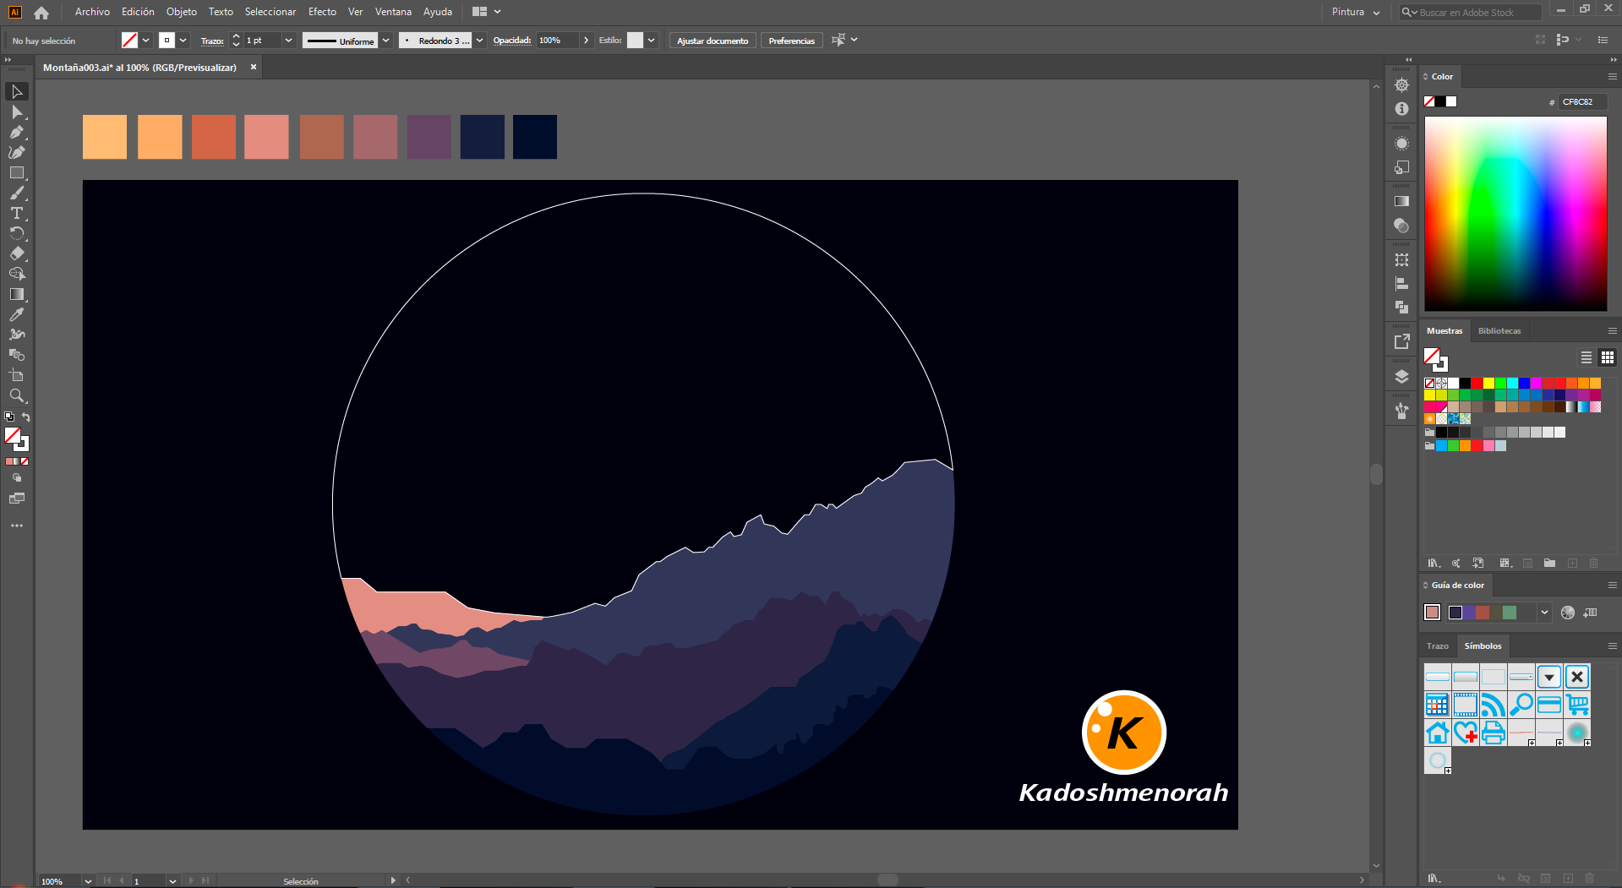The height and width of the screenshot is (888, 1622).
Task: Open the Info panel icon
Action: click(x=1401, y=109)
